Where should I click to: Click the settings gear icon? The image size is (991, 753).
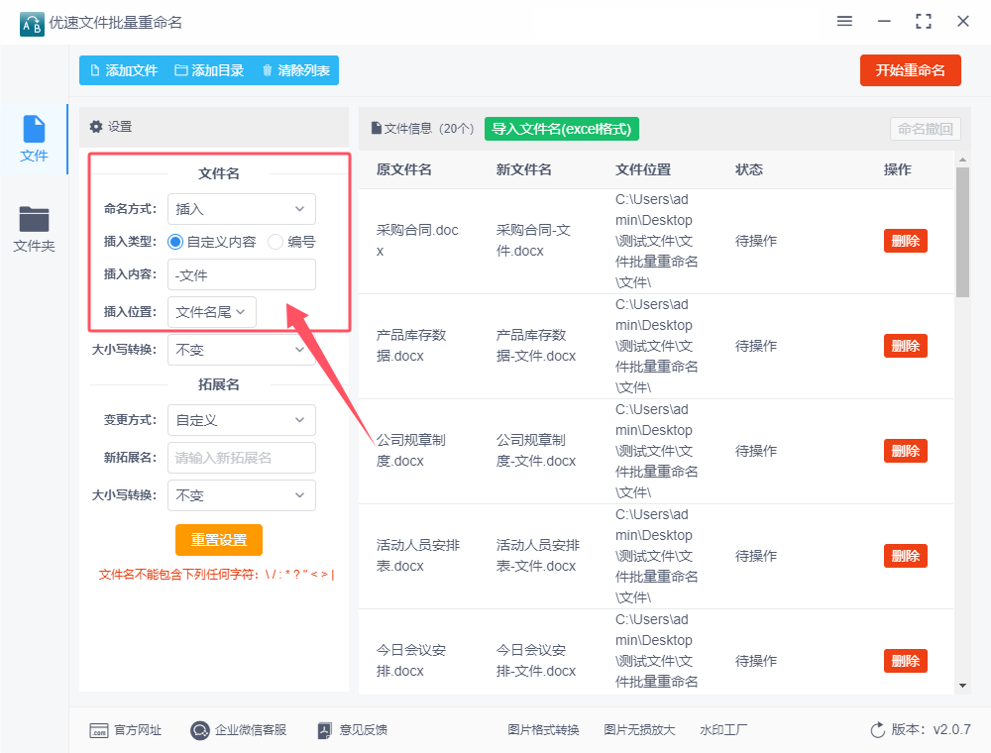[96, 127]
